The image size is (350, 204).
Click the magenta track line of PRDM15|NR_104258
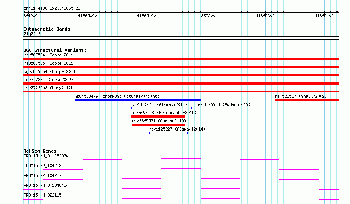(x=181, y=169)
